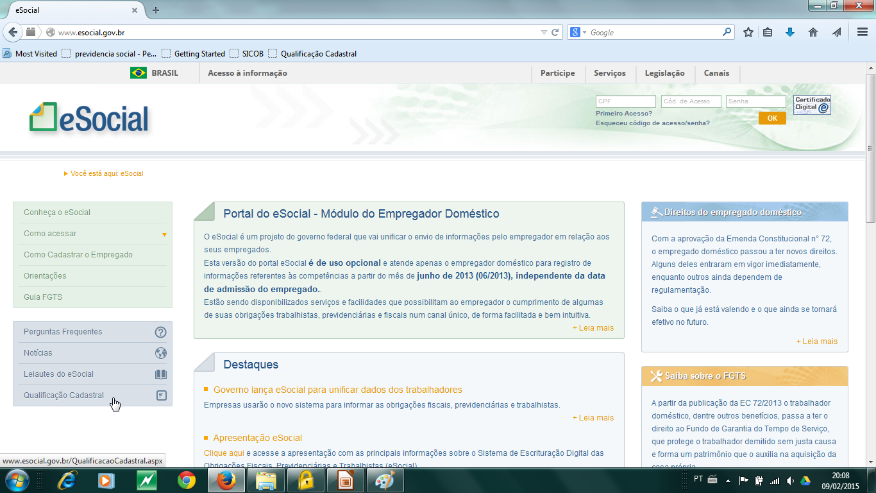
Task: Click the Brazilian flag icon
Action: [138, 73]
